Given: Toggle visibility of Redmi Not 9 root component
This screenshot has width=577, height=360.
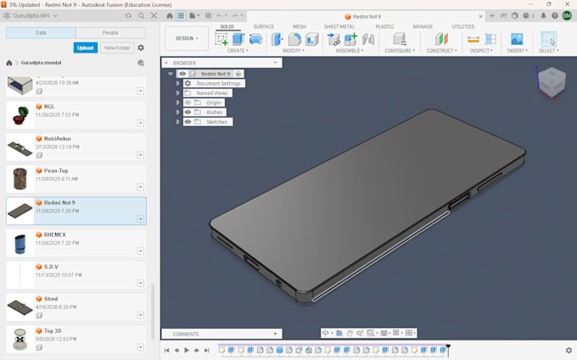Looking at the screenshot, I should coord(182,74).
